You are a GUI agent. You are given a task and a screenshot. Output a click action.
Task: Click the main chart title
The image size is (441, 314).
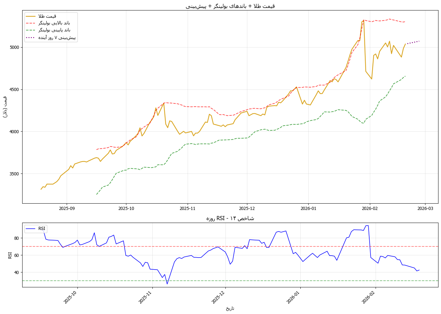(230, 6)
